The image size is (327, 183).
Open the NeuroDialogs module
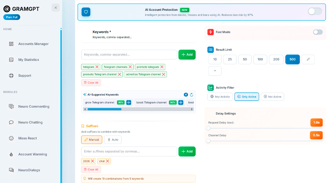click(x=29, y=170)
